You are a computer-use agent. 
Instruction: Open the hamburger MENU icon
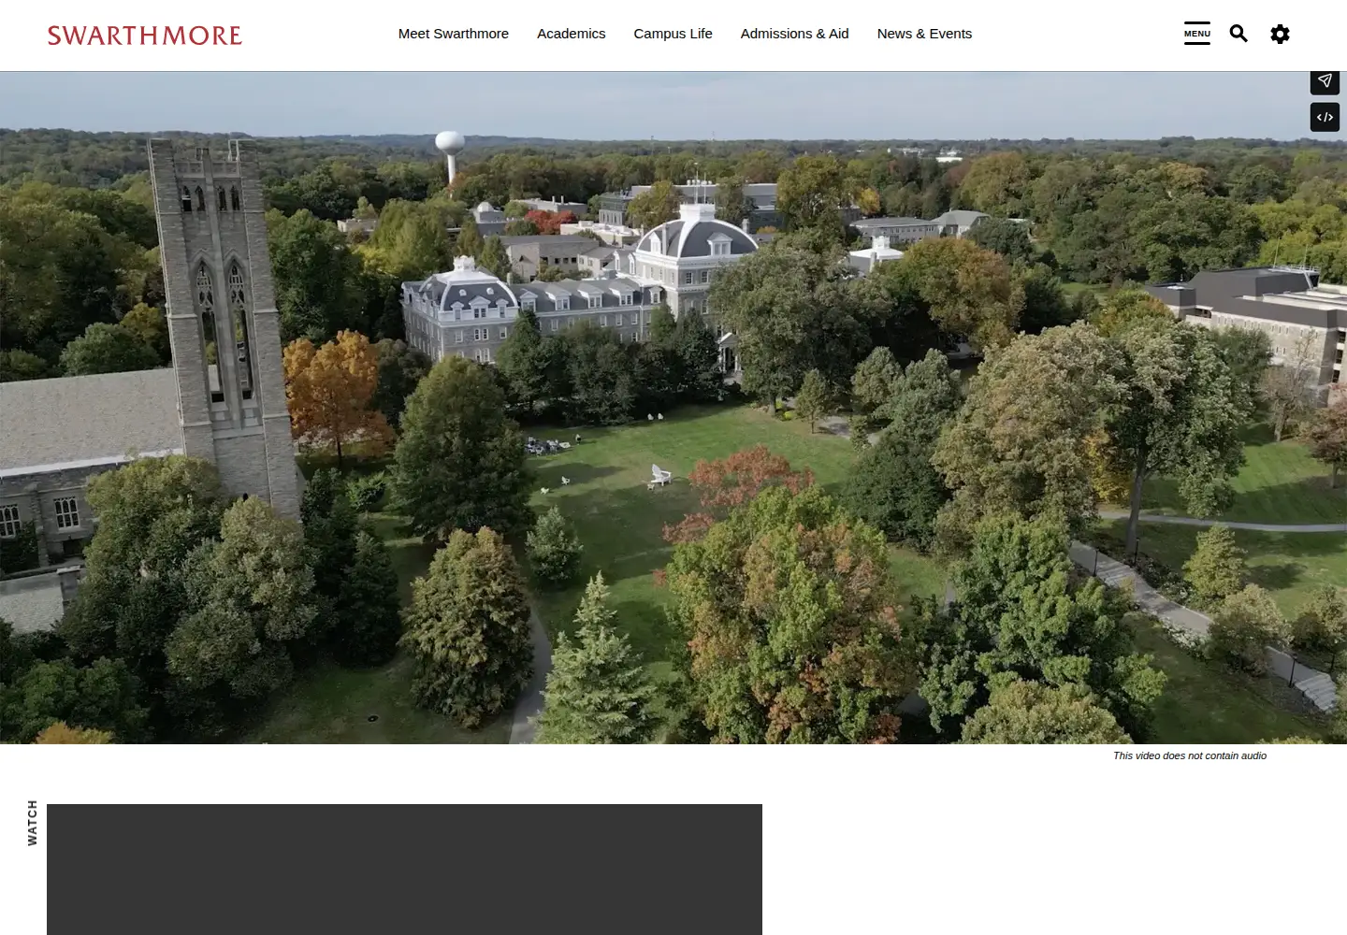[1197, 34]
